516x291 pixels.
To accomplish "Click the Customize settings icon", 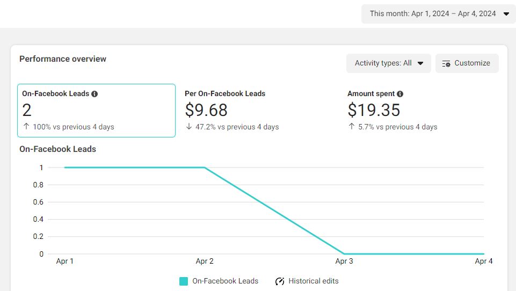I will click(446, 63).
